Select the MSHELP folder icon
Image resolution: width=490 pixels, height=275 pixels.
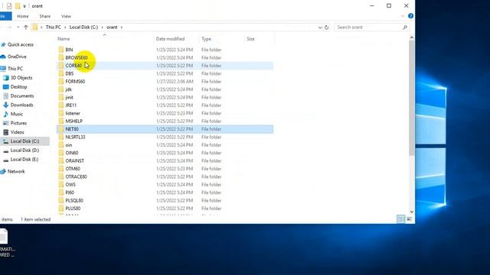tap(61, 121)
